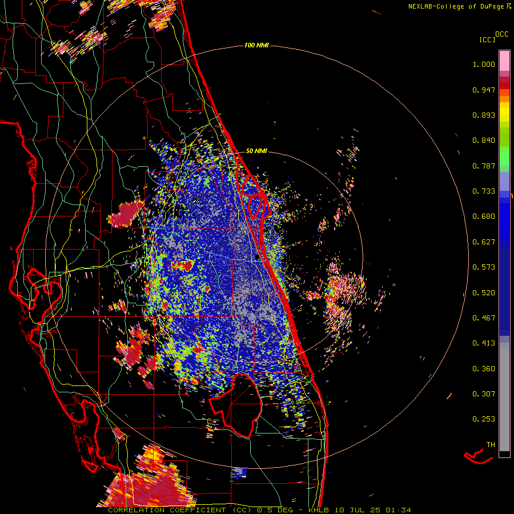Select the 0.840 value on the scale

pyautogui.click(x=484, y=140)
